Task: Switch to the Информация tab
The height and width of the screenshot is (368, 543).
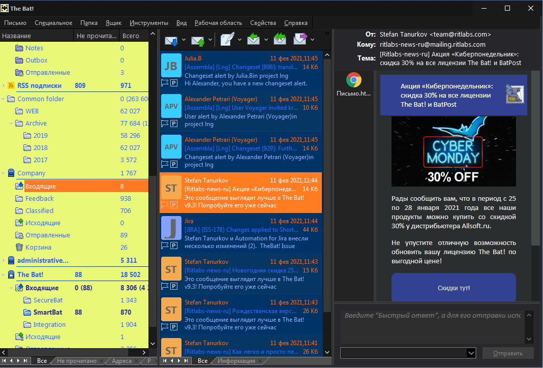Action: [236, 361]
